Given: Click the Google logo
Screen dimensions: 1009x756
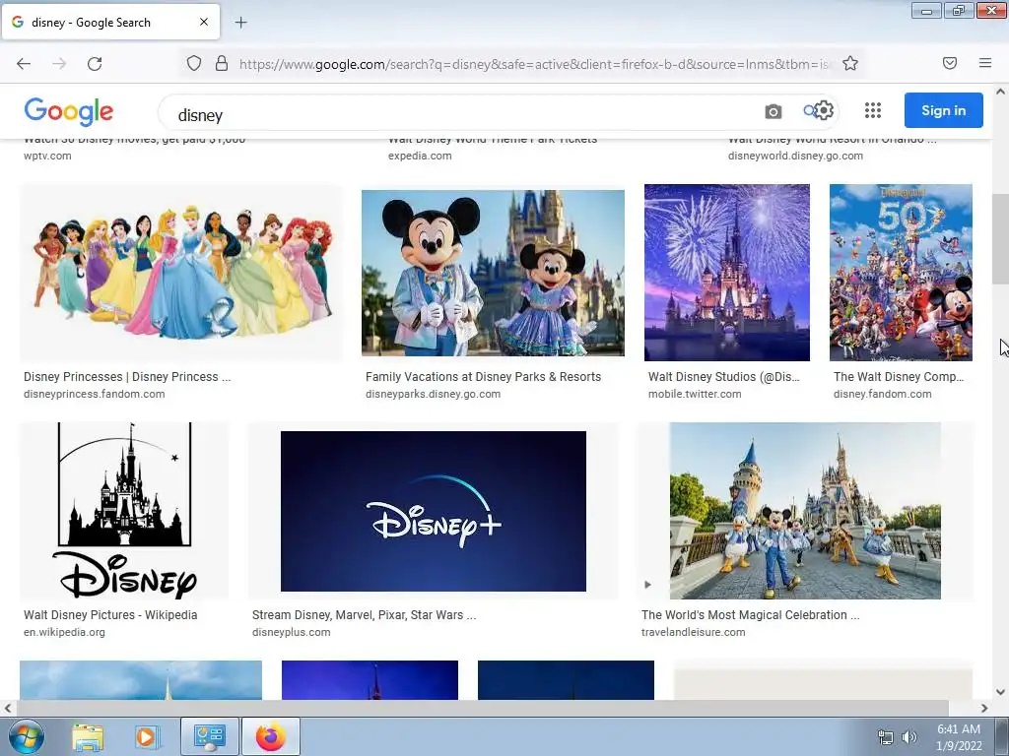Looking at the screenshot, I should coord(69,112).
